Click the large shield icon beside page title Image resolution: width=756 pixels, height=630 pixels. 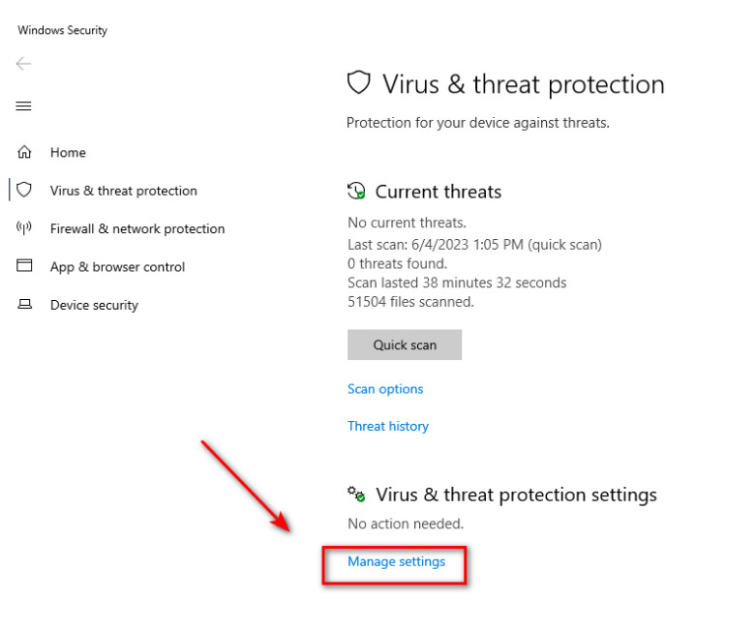(359, 84)
